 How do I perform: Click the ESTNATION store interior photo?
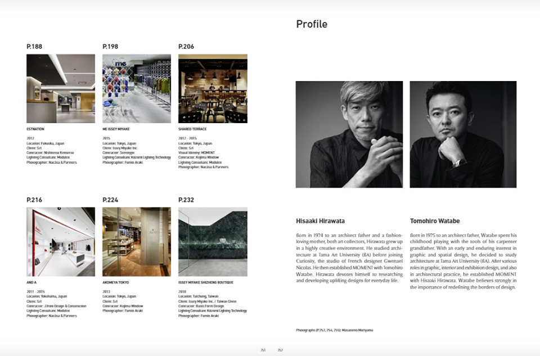[61, 88]
